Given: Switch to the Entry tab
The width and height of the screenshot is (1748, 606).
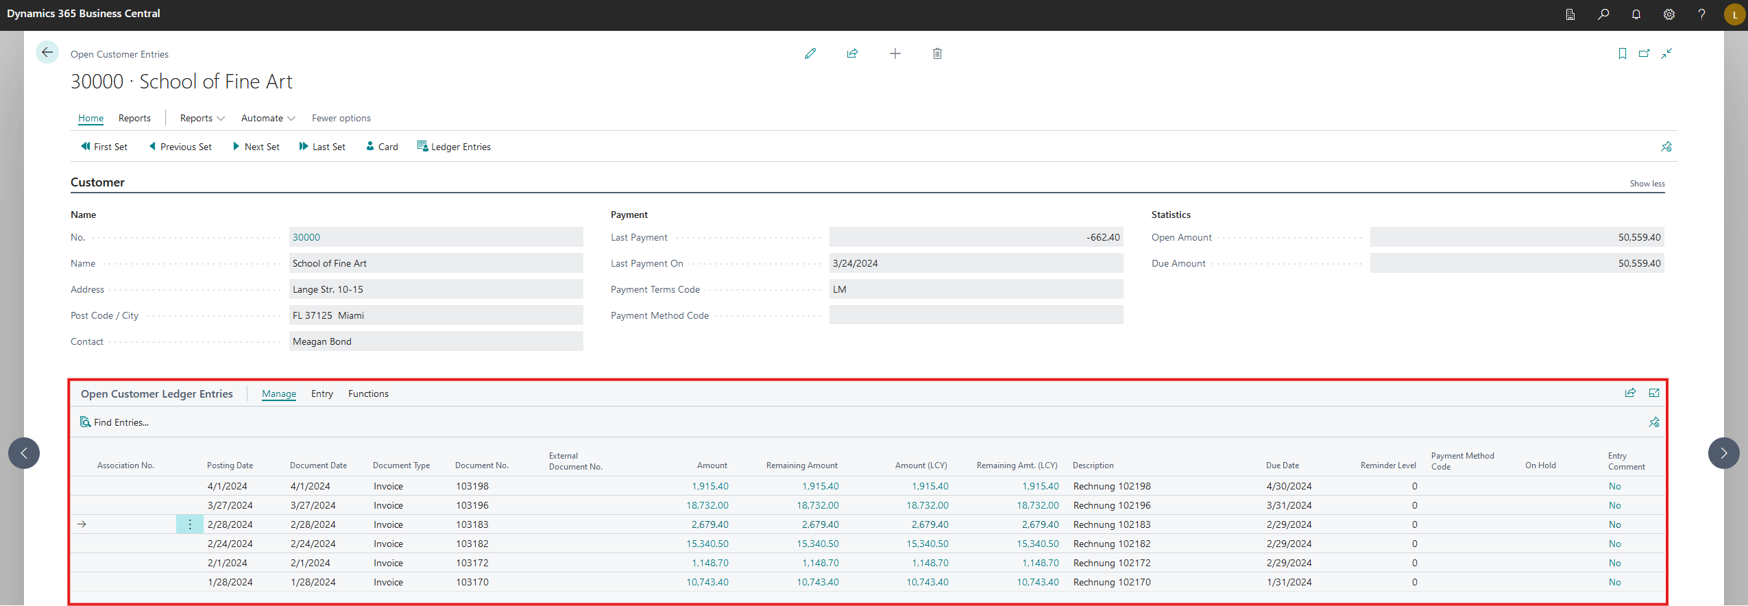Looking at the screenshot, I should coord(321,393).
